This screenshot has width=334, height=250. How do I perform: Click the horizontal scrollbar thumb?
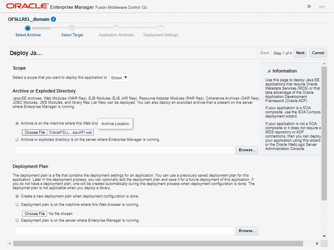point(158,243)
